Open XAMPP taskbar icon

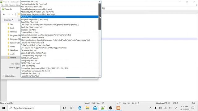tap(118, 108)
